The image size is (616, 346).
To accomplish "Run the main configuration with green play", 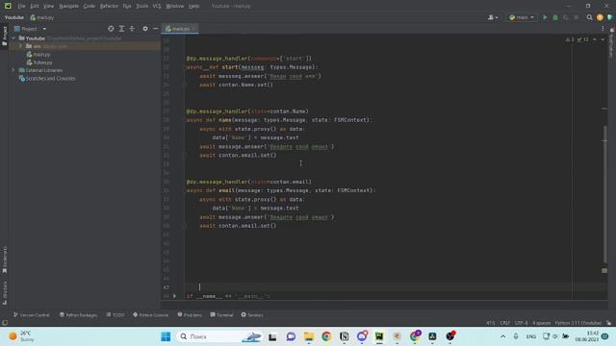I will tap(545, 17).
